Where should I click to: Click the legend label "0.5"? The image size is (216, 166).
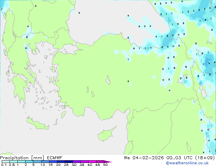tap(12, 165)
